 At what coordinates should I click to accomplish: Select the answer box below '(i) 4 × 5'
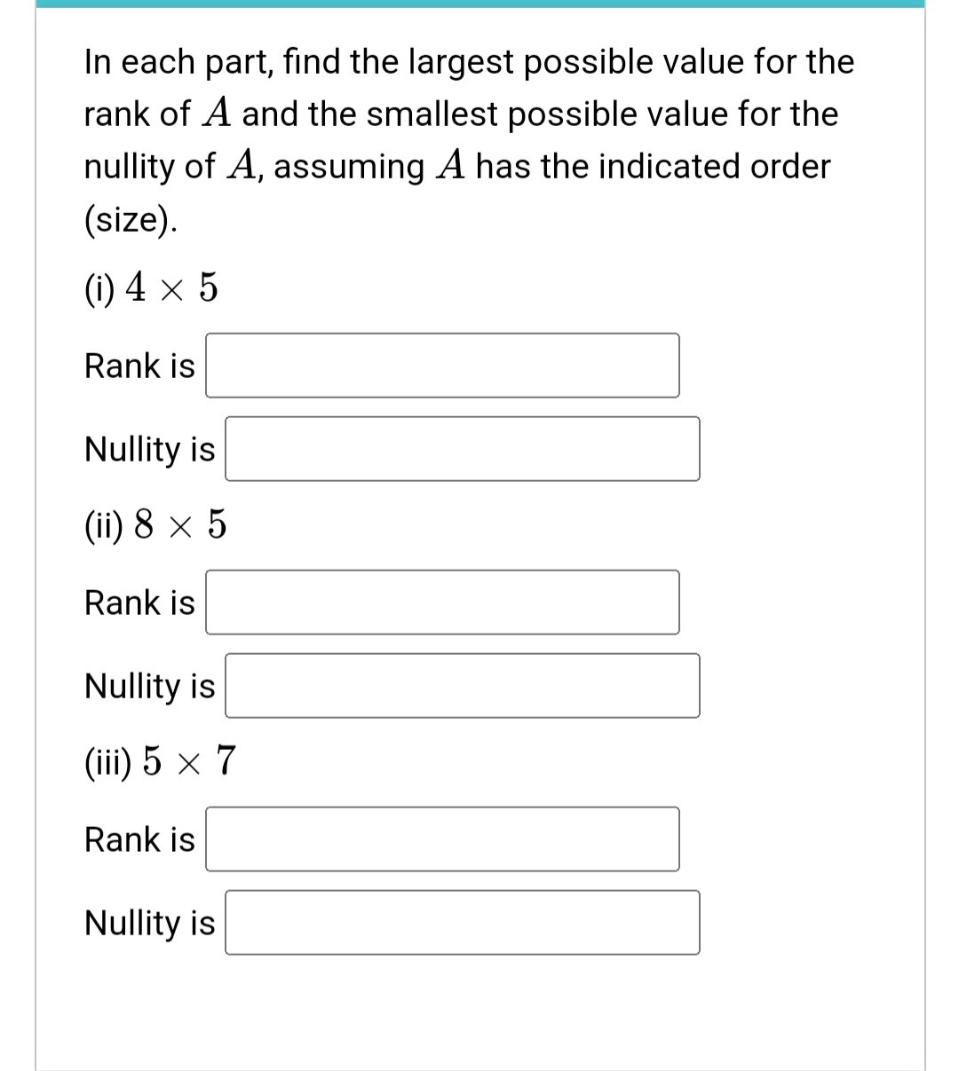click(x=441, y=365)
